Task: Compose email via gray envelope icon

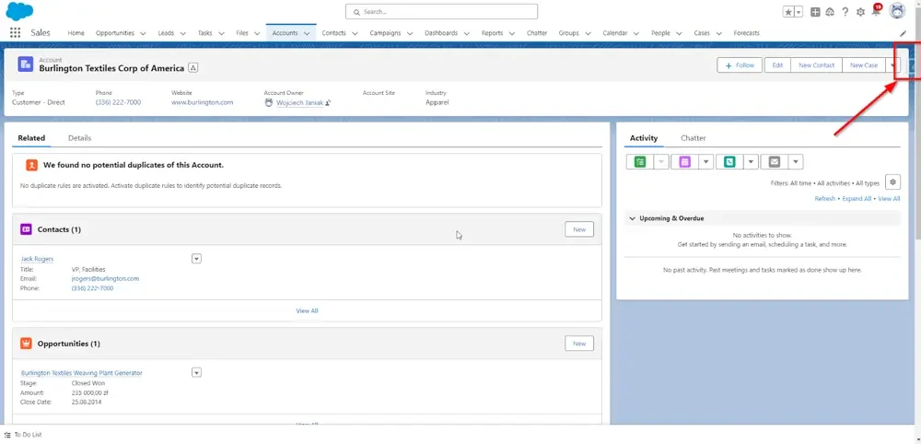Action: tap(775, 162)
